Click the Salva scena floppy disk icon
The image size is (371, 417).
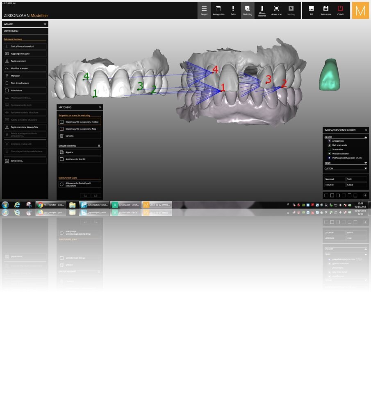point(325,10)
